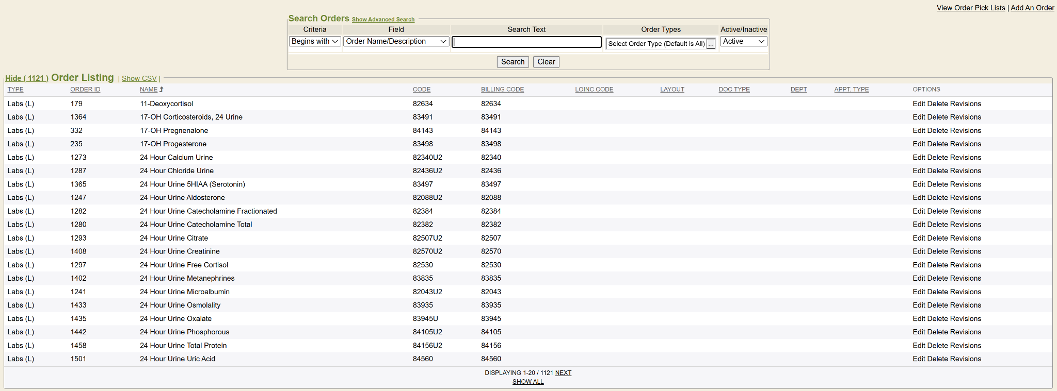The height and width of the screenshot is (391, 1057).
Task: Delete the 24 Hour Urine Uric Acid order
Action: click(937, 359)
